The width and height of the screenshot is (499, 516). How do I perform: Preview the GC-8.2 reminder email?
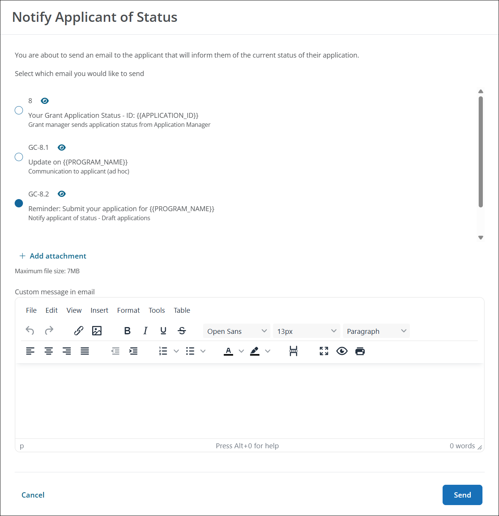(61, 193)
